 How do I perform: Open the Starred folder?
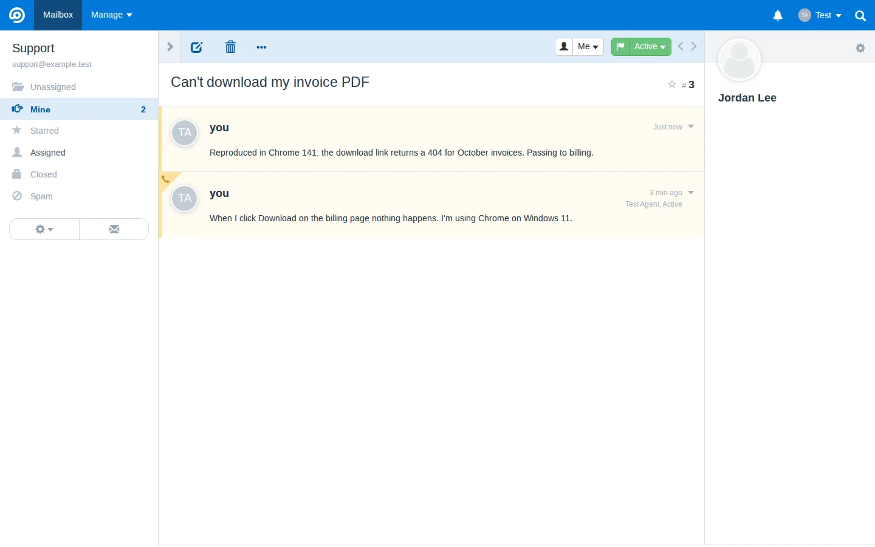(79, 131)
